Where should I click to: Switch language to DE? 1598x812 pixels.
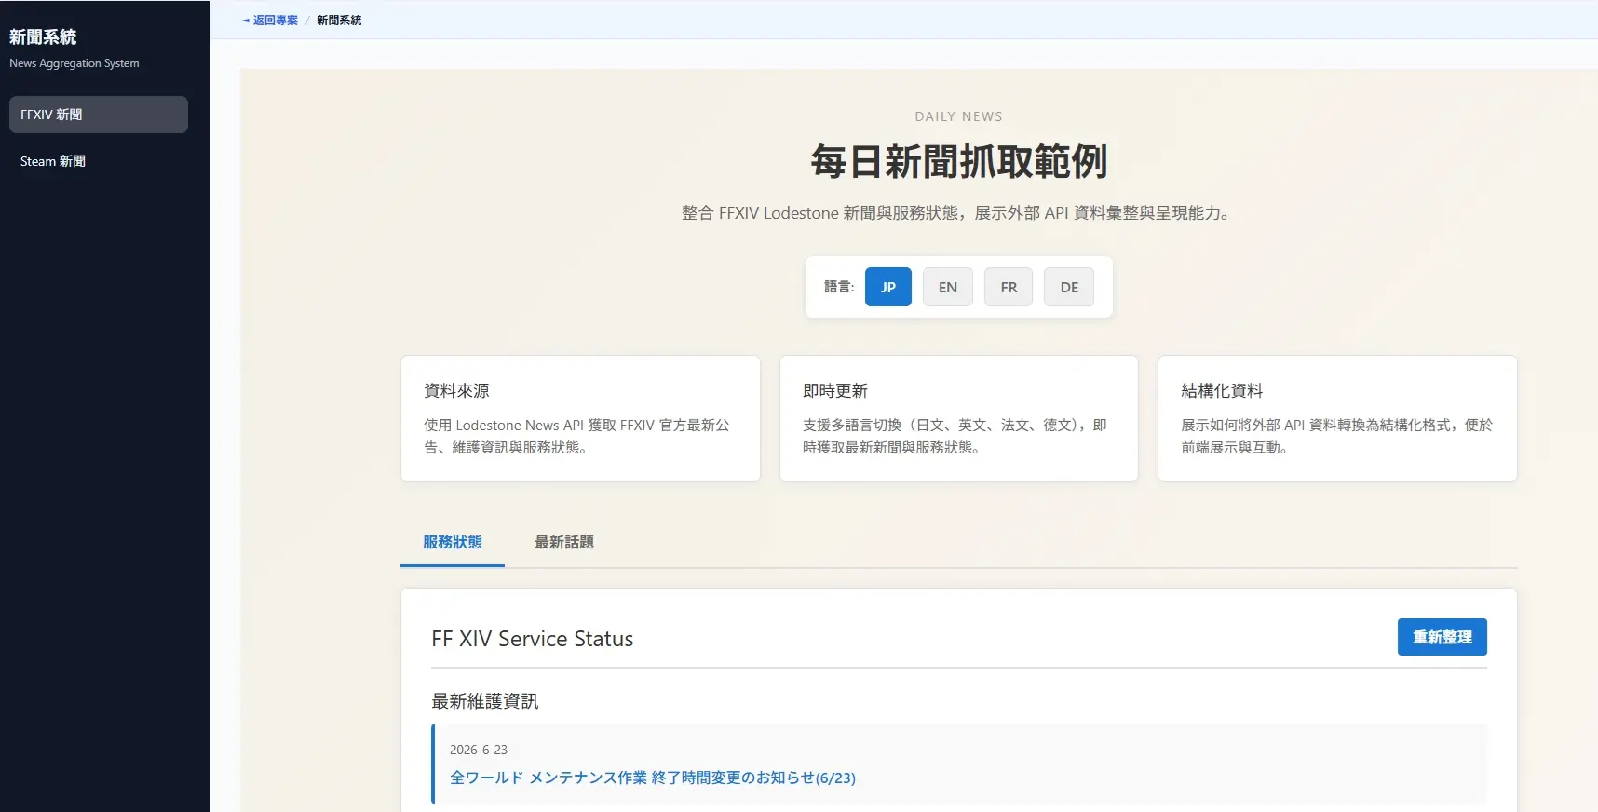coord(1069,287)
